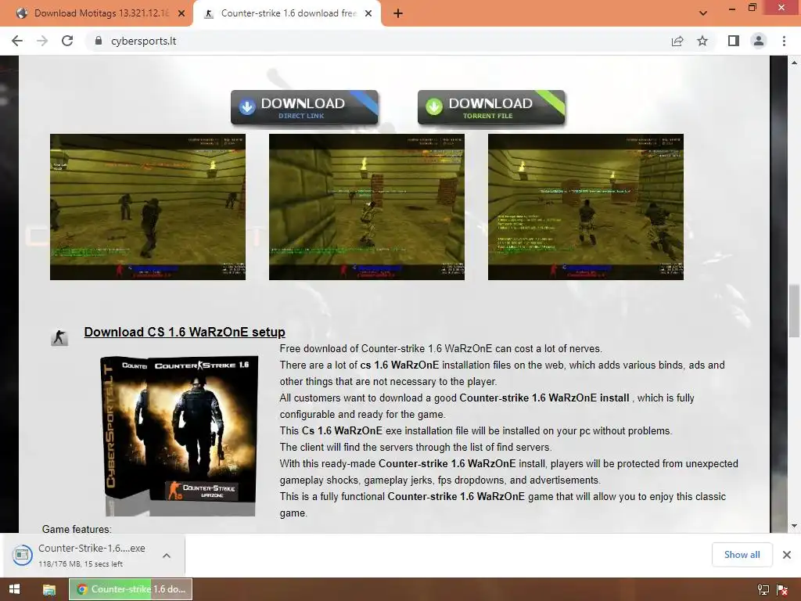Close the downloads bar
Screen dimensions: 801x601
787,555
